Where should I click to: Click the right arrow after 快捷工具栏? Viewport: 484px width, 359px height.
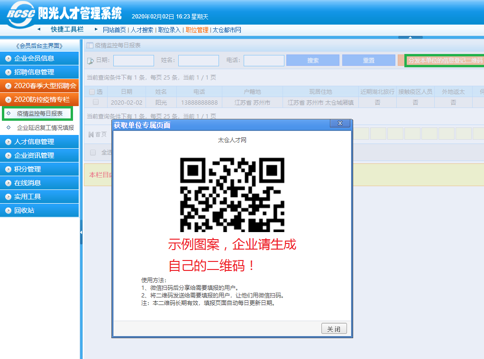tap(96, 29)
